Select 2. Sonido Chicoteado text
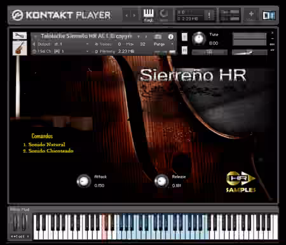The width and height of the screenshot is (286, 245). point(48,151)
